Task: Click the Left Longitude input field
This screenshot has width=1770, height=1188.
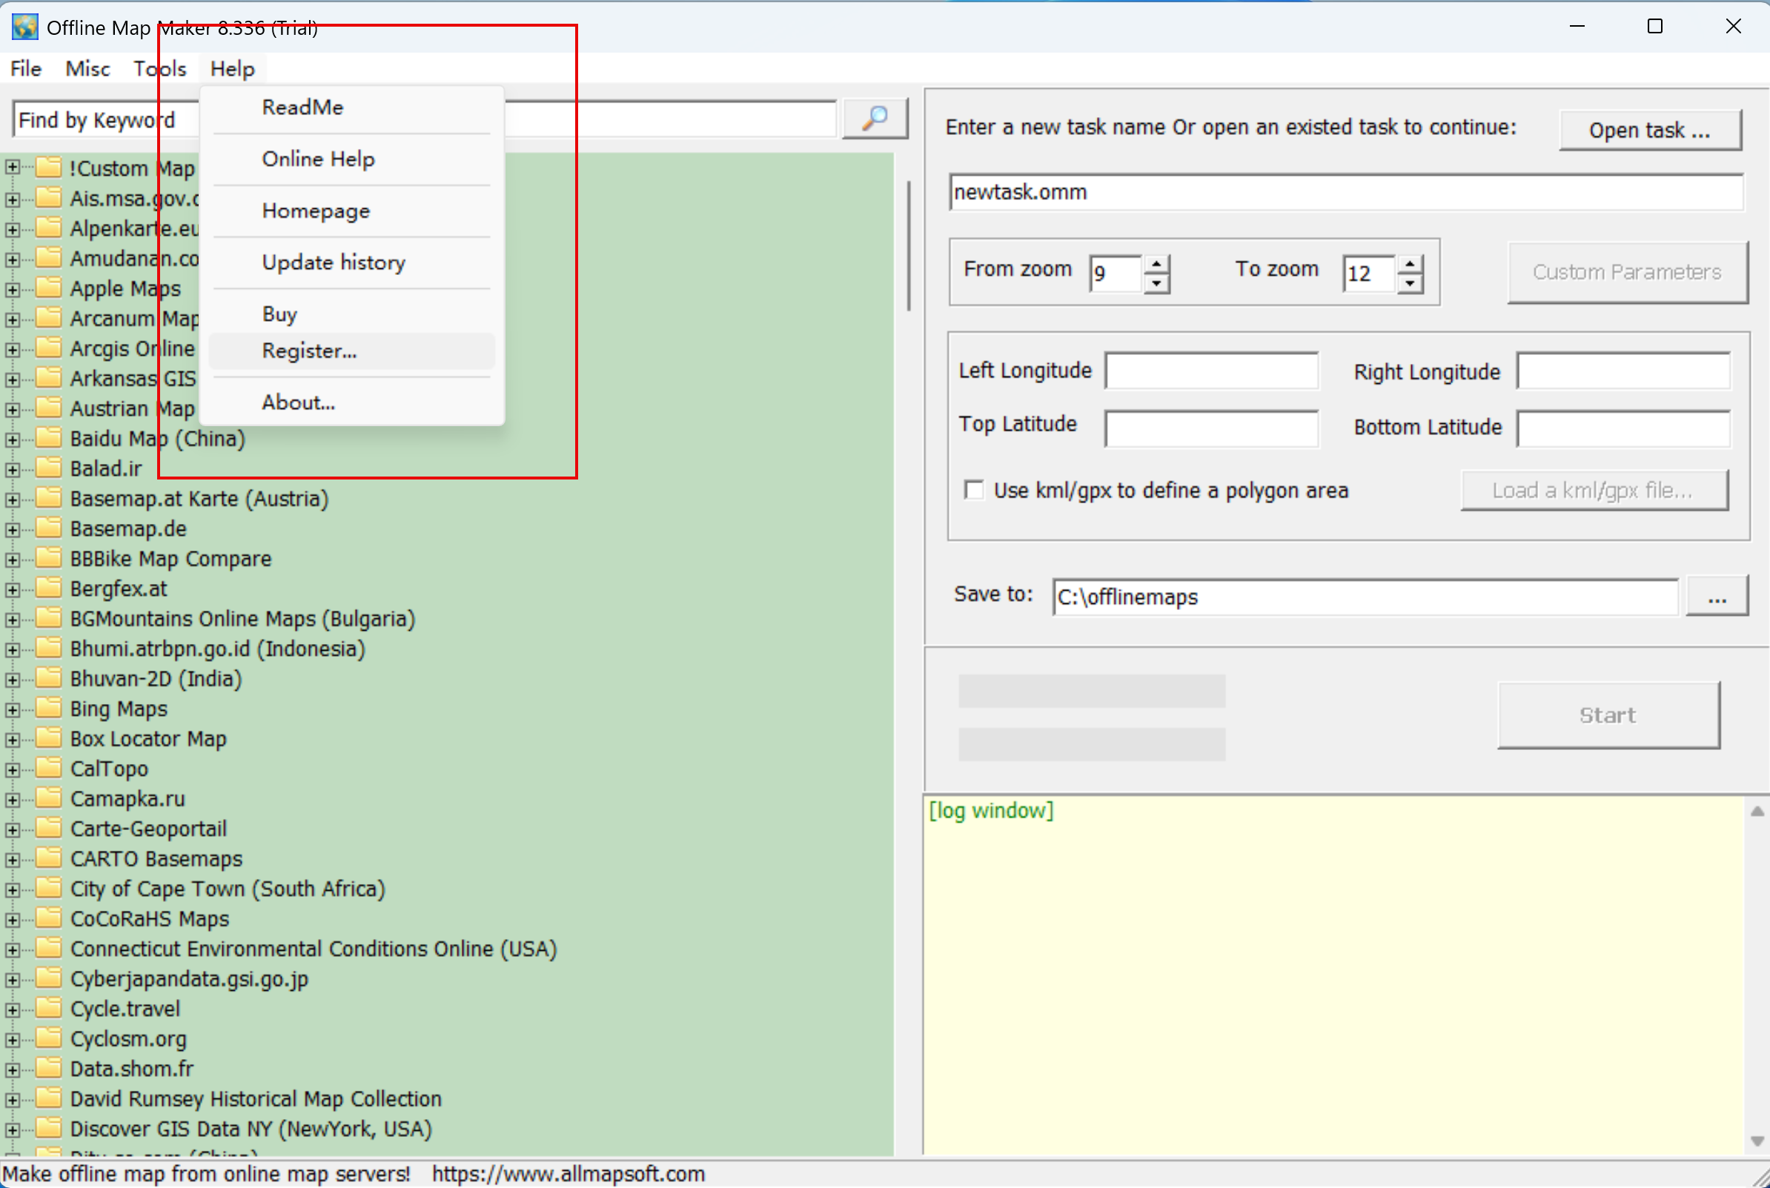Action: 1211,371
